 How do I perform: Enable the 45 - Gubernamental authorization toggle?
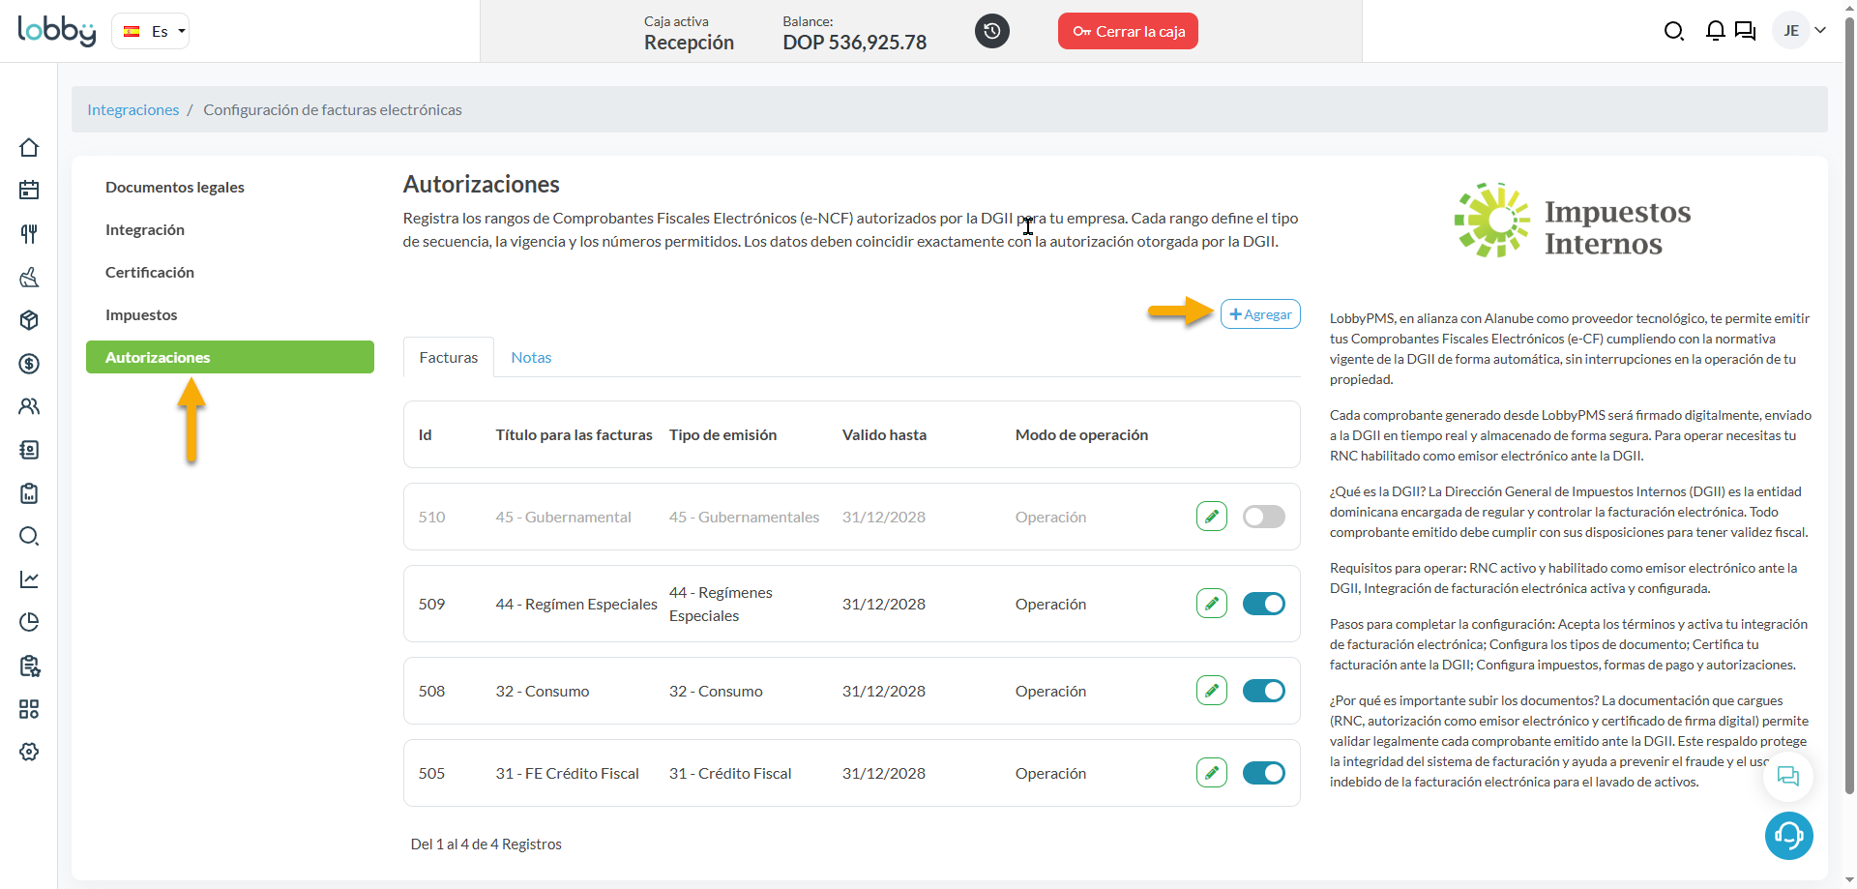point(1263,517)
